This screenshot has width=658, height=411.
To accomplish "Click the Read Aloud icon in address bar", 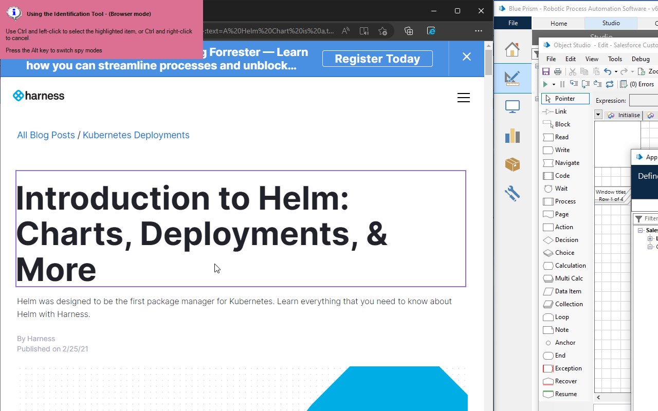I will point(345,31).
